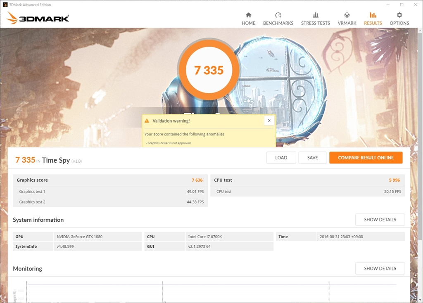Click the time value 2016-08-31 23:03
The image size is (423, 303).
pos(341,237)
